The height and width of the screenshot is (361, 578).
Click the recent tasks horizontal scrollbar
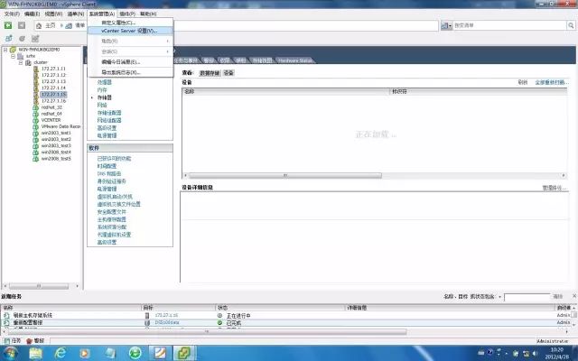point(207,332)
